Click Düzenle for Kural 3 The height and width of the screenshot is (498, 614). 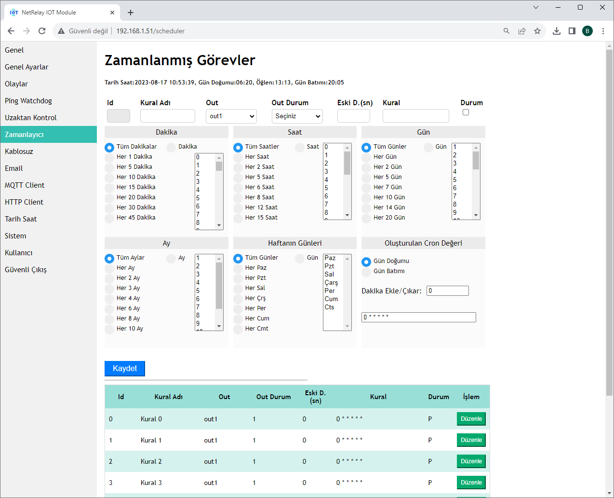click(471, 482)
